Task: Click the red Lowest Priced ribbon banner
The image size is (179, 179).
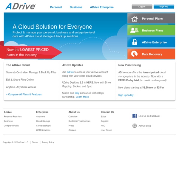Action: coord(31,52)
